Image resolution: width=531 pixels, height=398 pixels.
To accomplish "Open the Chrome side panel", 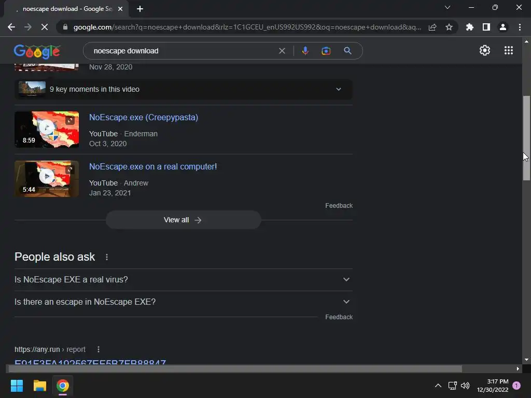I will point(486,27).
